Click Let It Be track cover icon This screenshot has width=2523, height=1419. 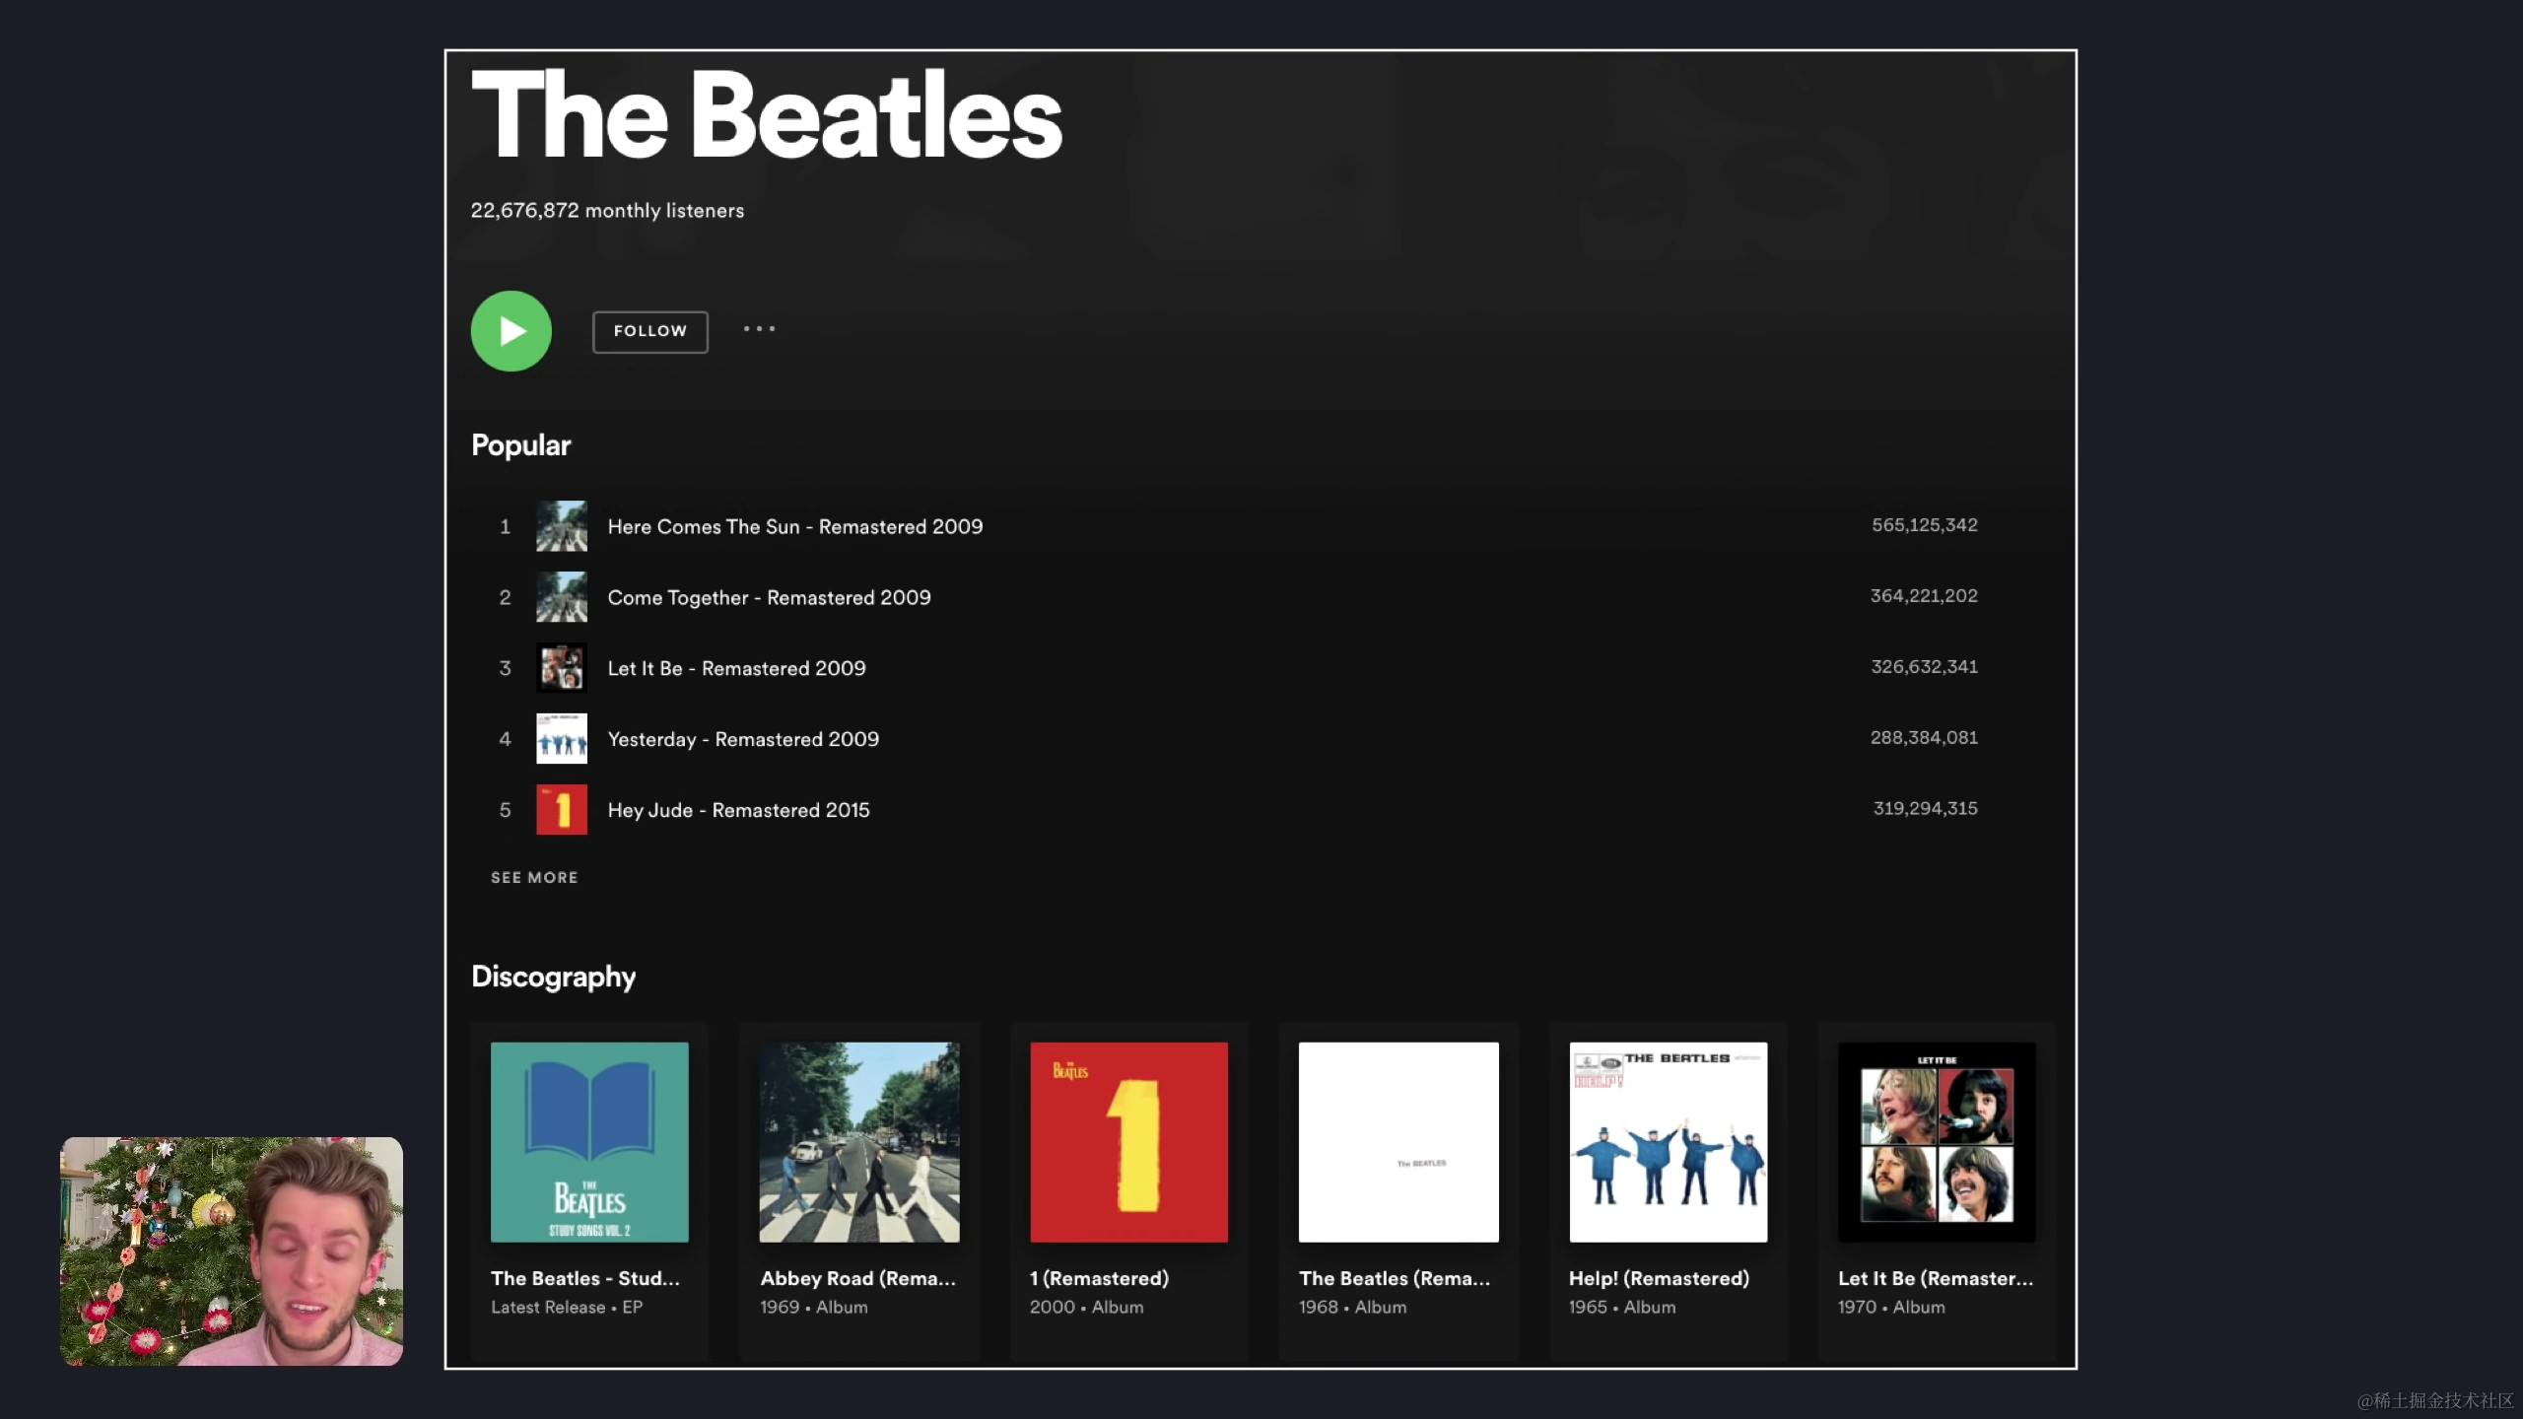click(x=561, y=668)
